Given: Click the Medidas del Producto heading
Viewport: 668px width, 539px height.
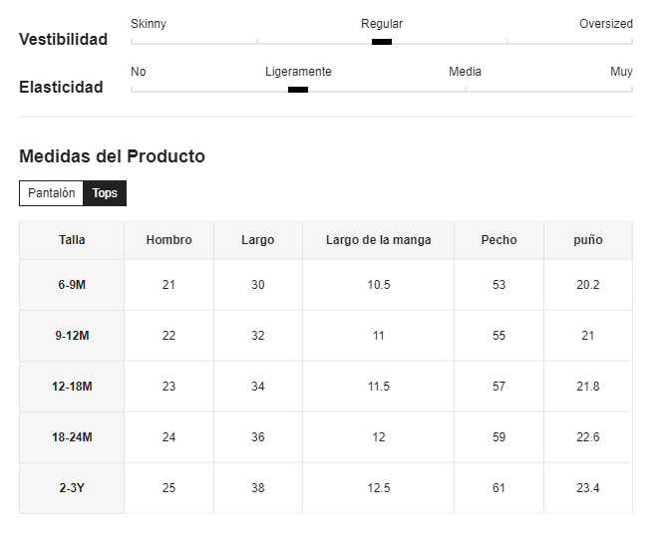Looking at the screenshot, I should (112, 156).
